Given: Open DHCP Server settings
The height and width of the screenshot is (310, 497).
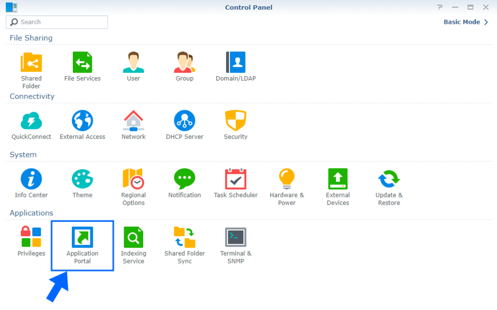Looking at the screenshot, I should click(184, 121).
